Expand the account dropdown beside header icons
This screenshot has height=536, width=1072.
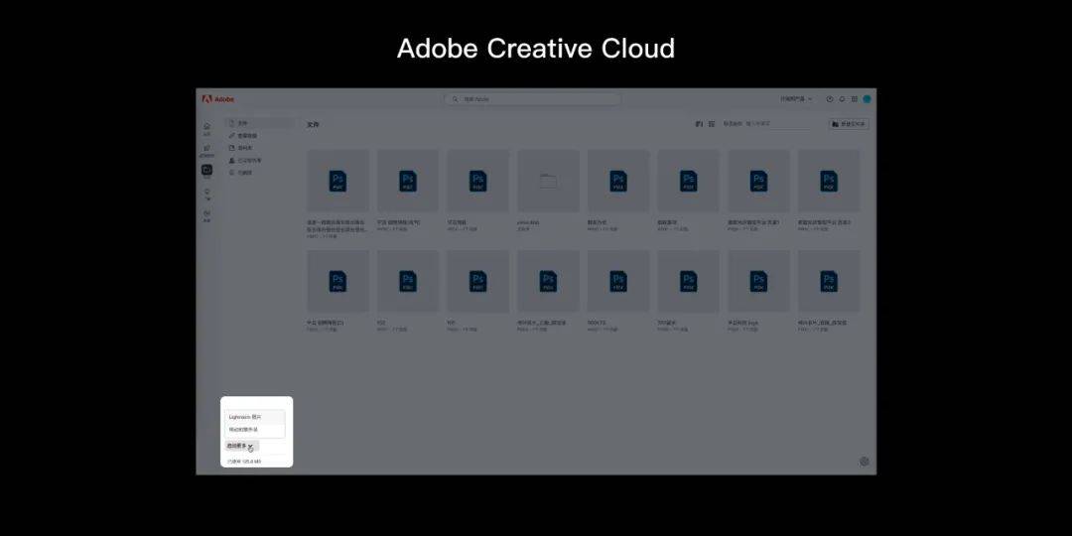tap(796, 99)
